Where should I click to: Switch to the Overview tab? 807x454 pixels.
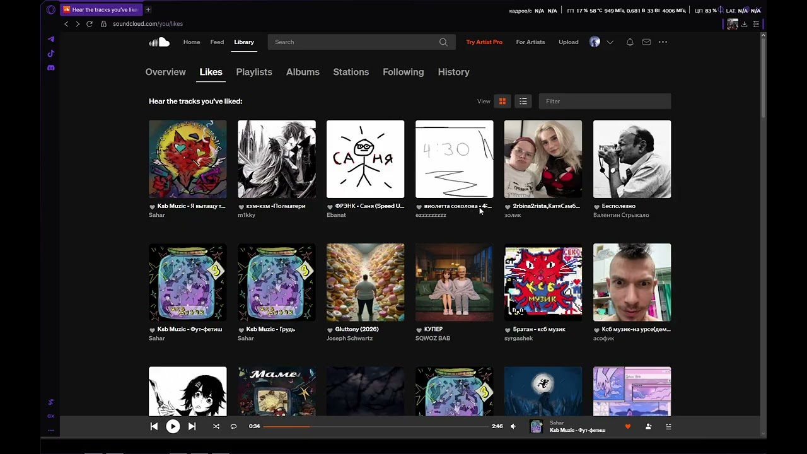[166, 72]
